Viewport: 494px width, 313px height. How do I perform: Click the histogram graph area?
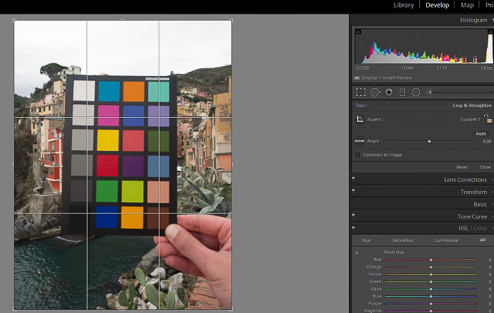(x=424, y=47)
